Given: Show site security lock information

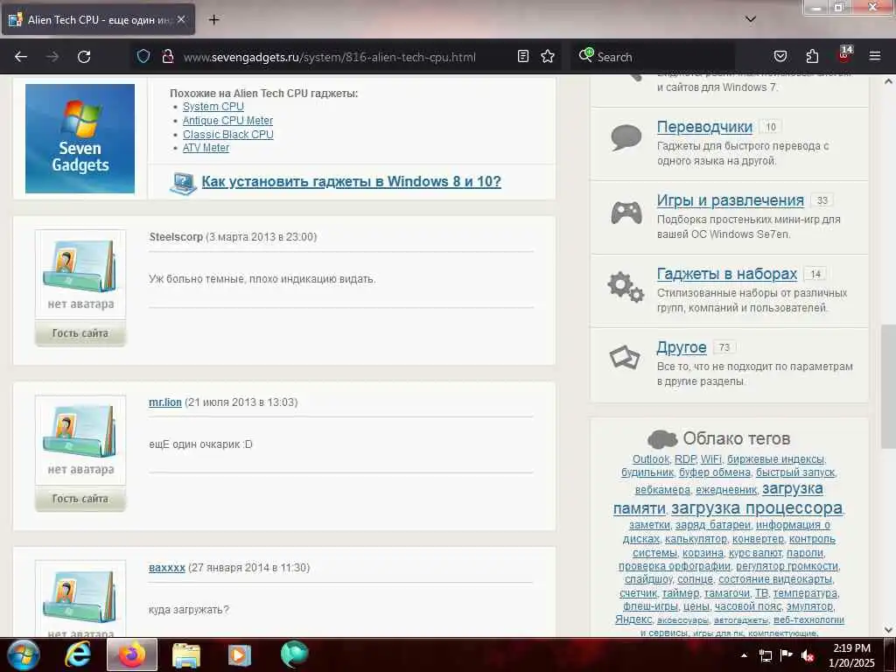Looking at the screenshot, I should (167, 56).
